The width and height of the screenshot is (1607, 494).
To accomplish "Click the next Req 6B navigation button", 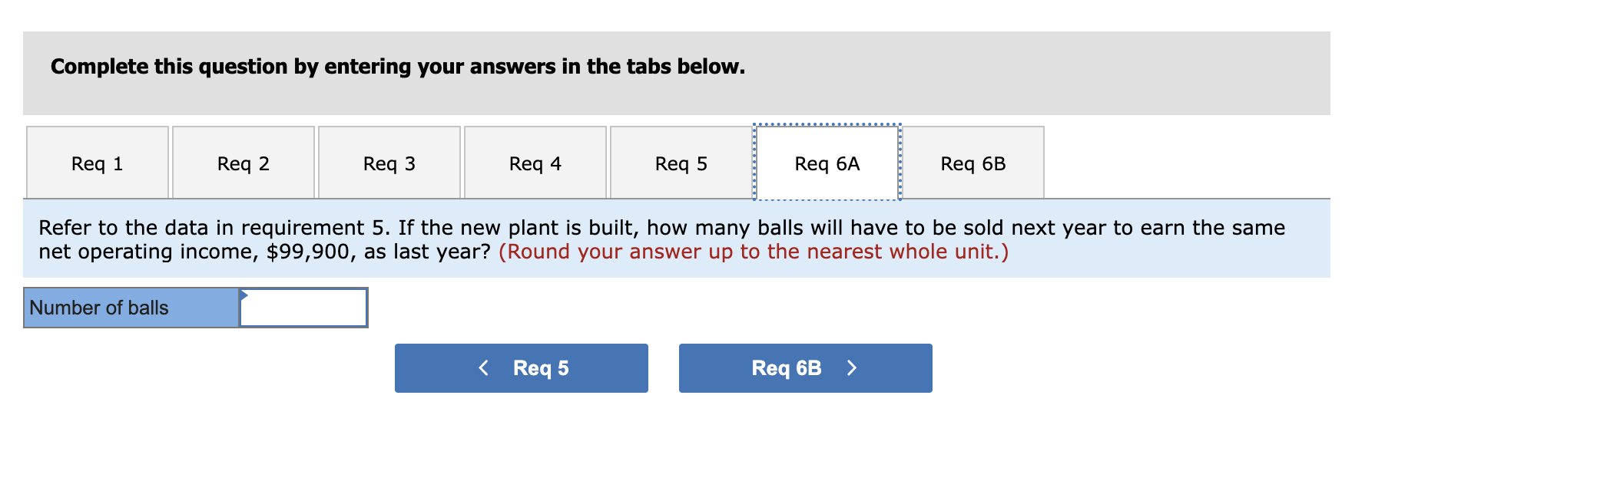I will (804, 368).
